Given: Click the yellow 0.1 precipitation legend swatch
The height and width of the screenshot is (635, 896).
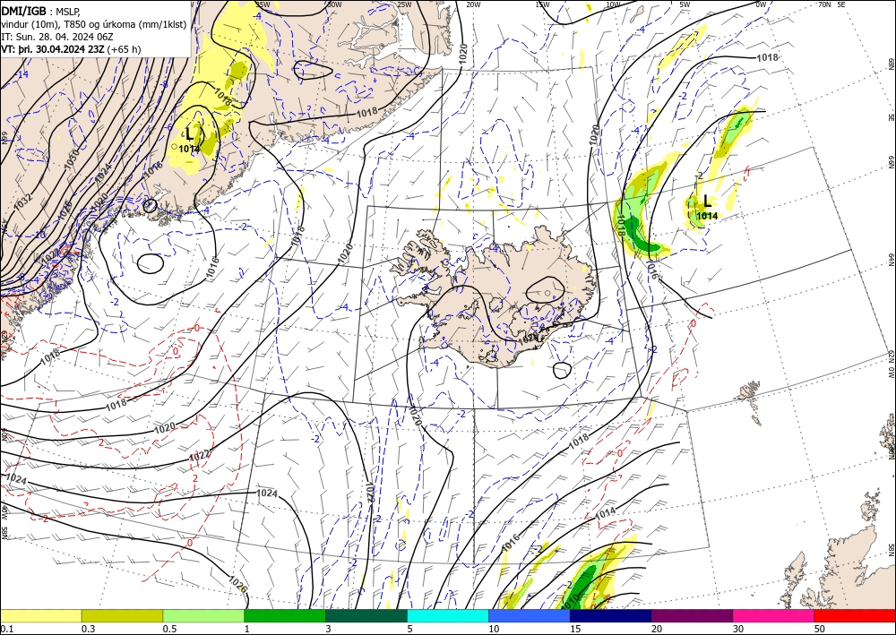Looking at the screenshot, I should coord(40,615).
